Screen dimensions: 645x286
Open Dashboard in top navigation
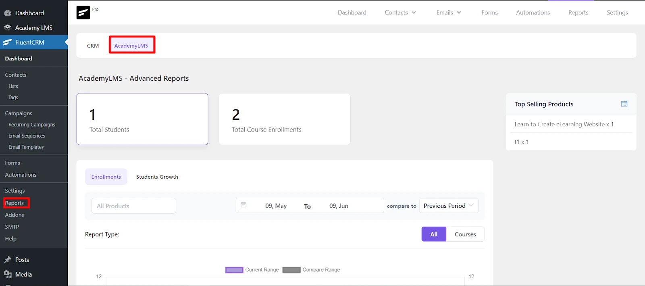click(x=352, y=13)
